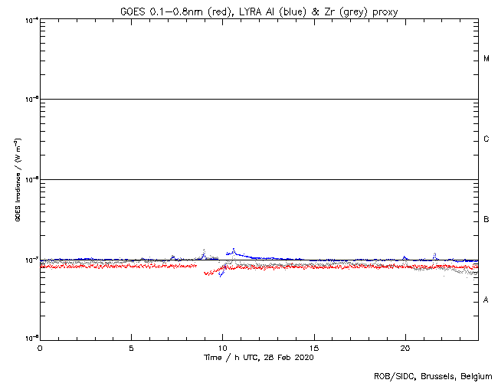Select the x-axis tick label 0
The width and height of the screenshot is (498, 383).
coord(40,348)
